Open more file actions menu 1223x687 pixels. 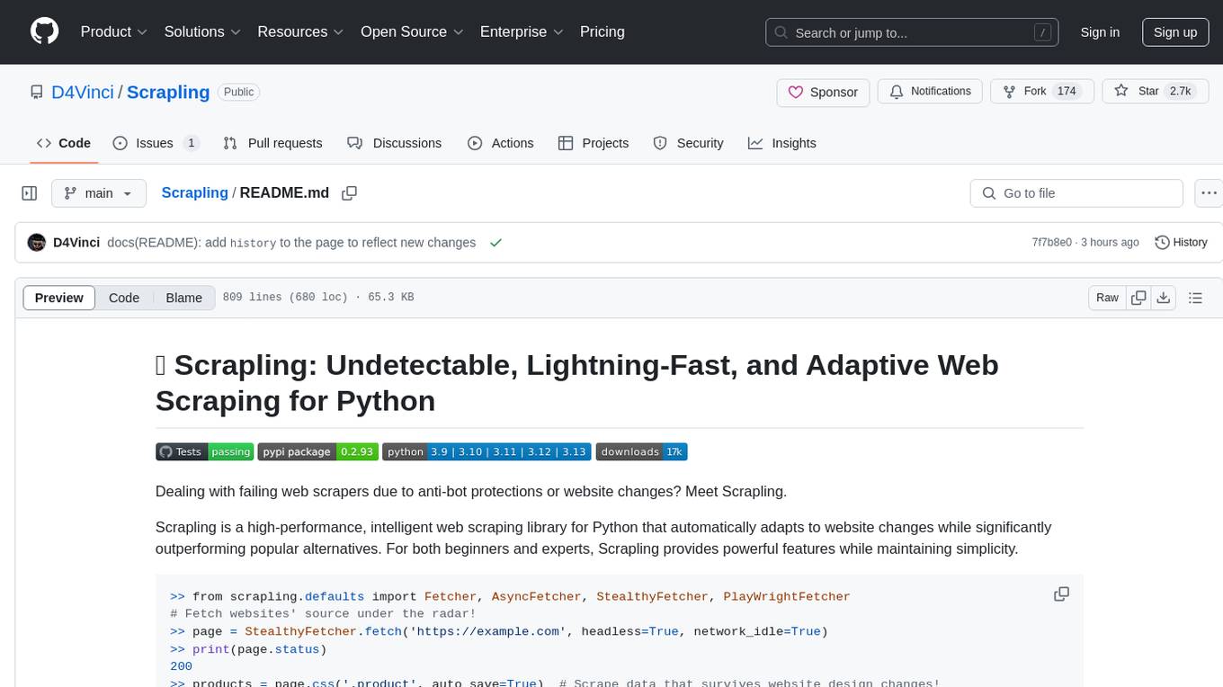(x=1209, y=193)
